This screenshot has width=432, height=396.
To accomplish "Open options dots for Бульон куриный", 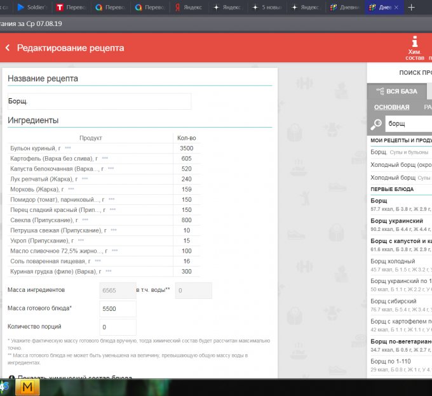I will (x=67, y=148).
